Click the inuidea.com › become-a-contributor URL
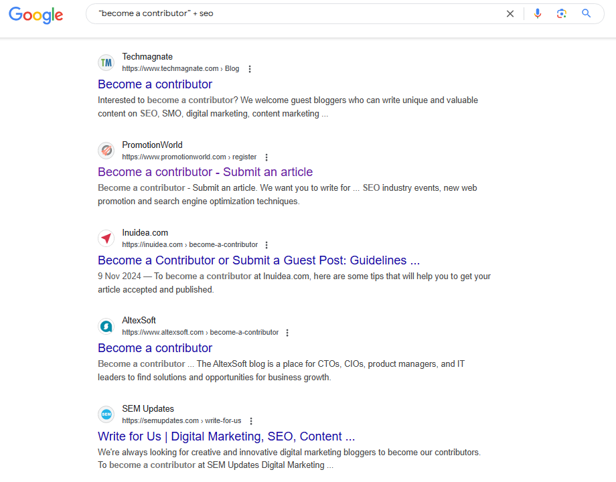The height and width of the screenshot is (482, 616). pyautogui.click(x=189, y=245)
